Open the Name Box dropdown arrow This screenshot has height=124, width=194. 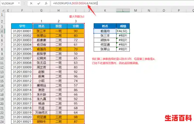[x=19, y=3]
